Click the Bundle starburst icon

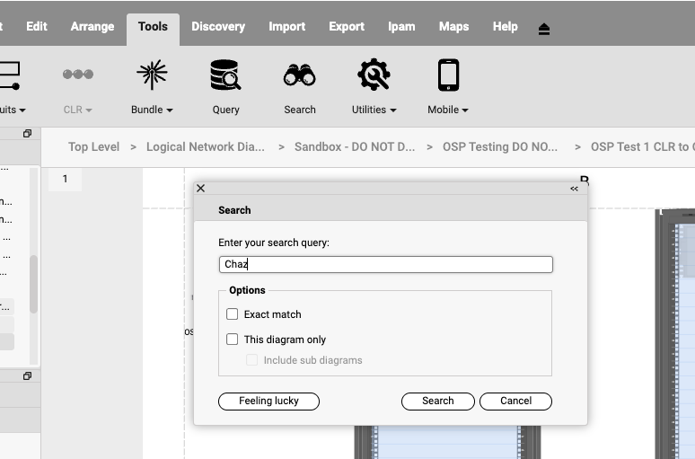click(151, 75)
